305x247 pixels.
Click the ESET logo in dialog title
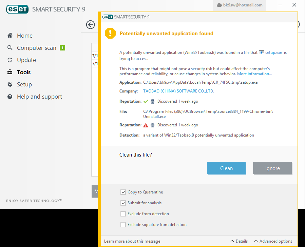(x=108, y=17)
